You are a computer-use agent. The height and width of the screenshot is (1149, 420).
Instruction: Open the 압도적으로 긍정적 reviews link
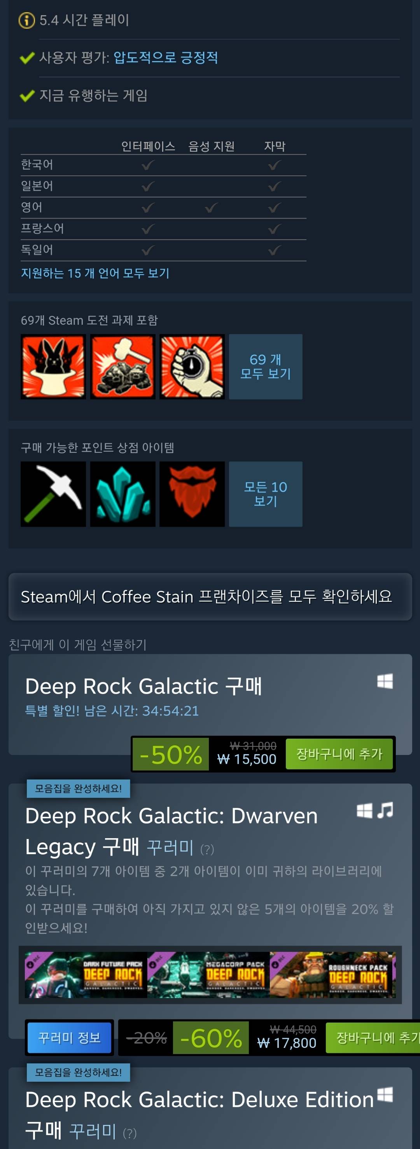click(165, 58)
